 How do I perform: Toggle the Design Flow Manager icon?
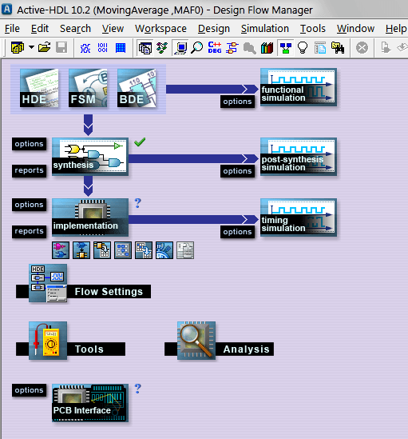click(286, 48)
